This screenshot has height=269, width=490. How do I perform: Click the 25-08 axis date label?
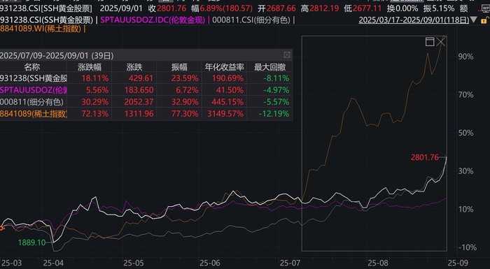click(377, 263)
